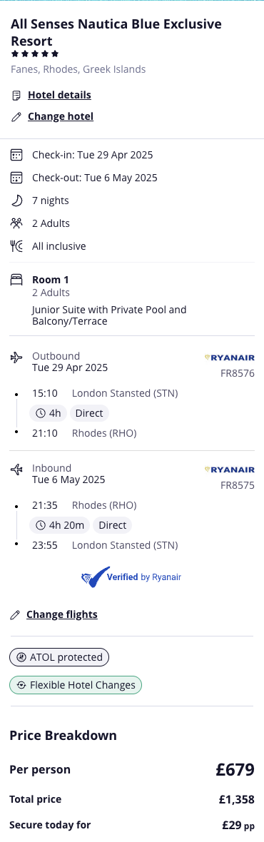Click the Verified by Ryanair logo

click(x=131, y=577)
